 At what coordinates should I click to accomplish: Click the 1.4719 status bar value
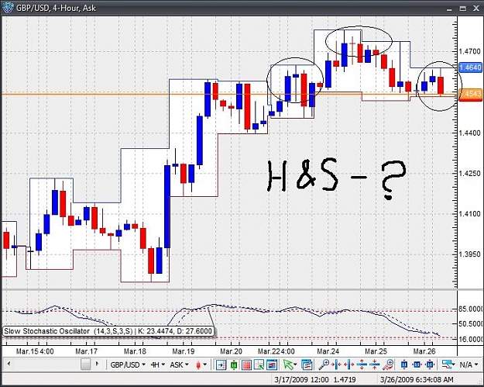pyautogui.click(x=345, y=379)
